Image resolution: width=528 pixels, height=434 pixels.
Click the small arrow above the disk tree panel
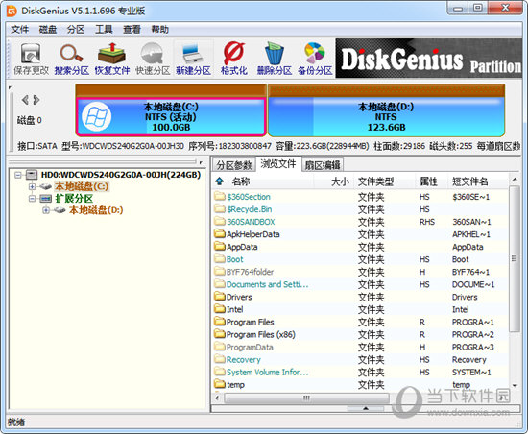click(201, 162)
